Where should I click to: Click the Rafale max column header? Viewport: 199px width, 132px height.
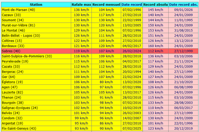pos(81,5)
